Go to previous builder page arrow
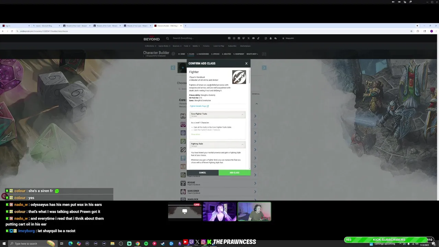This screenshot has height=247, width=439. point(173,68)
